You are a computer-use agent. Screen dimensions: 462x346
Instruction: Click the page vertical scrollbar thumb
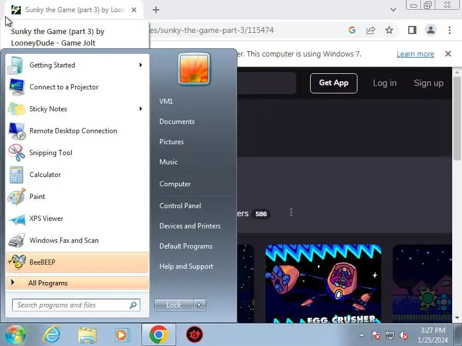(457, 118)
